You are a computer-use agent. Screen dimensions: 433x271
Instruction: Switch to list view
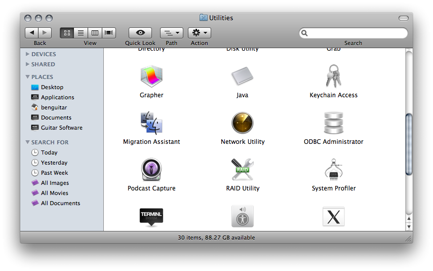(81, 33)
